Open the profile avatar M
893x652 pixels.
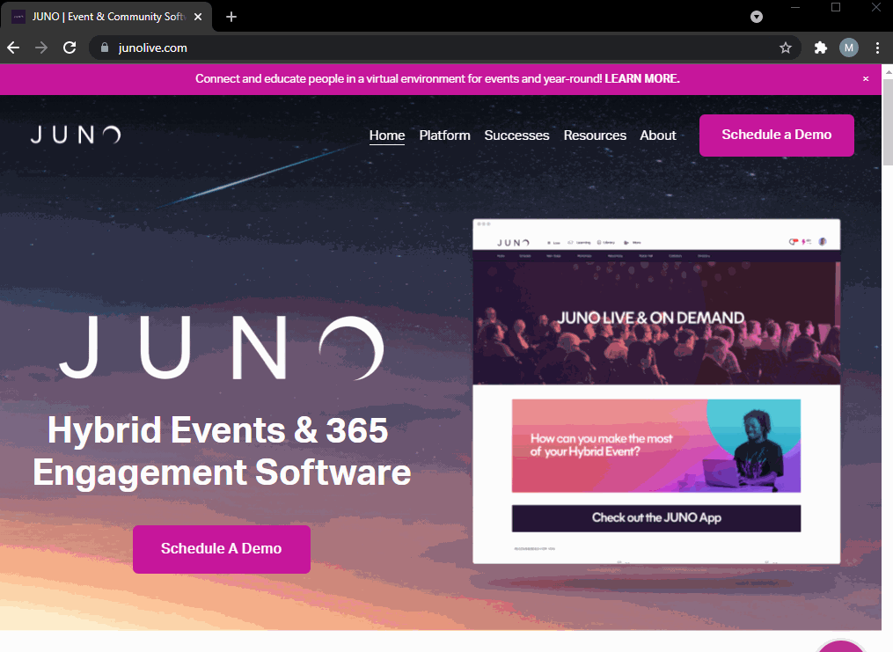coord(849,48)
